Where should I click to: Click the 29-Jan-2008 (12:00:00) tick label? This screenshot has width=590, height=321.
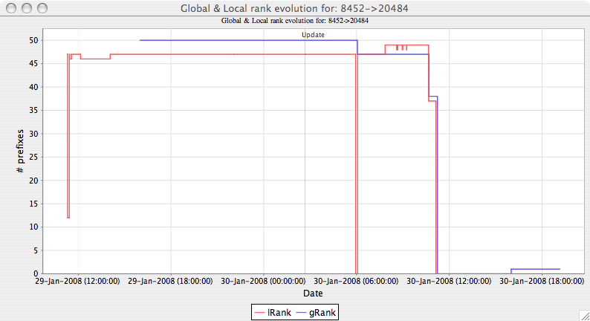pos(77,282)
